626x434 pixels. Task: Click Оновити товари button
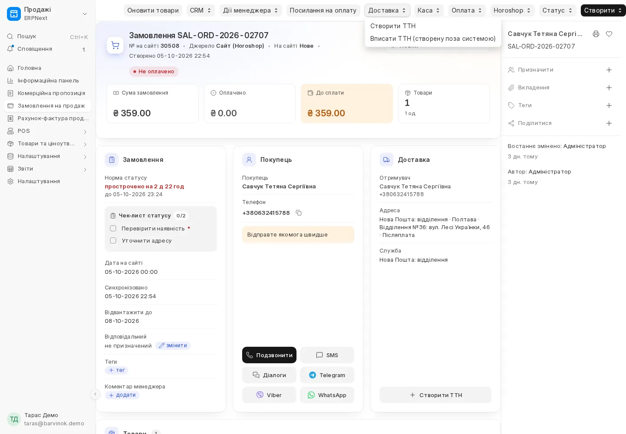pyautogui.click(x=153, y=10)
